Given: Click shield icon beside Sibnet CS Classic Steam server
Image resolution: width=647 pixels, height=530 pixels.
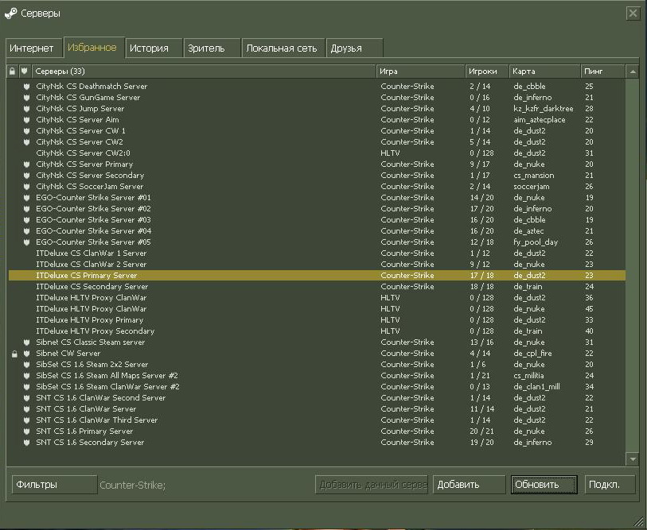Looking at the screenshot, I should (27, 342).
